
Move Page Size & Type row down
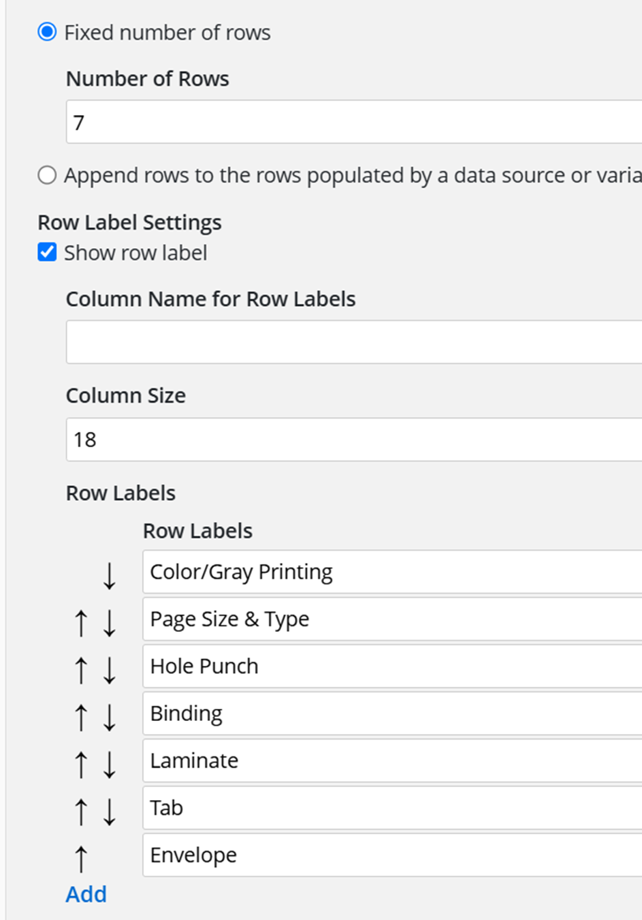pyautogui.click(x=109, y=623)
